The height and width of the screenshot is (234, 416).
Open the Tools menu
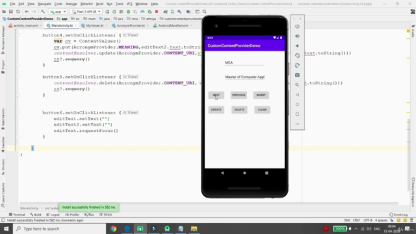pos(120,4)
